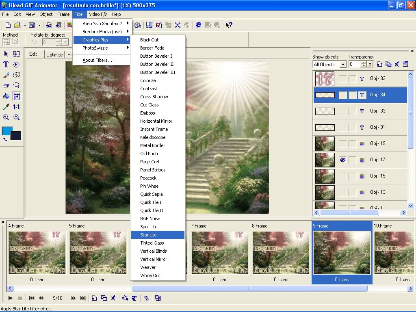Viewport: 416px width, 312px height.
Task: Select the Text tool in toolbox
Action: tap(6, 65)
